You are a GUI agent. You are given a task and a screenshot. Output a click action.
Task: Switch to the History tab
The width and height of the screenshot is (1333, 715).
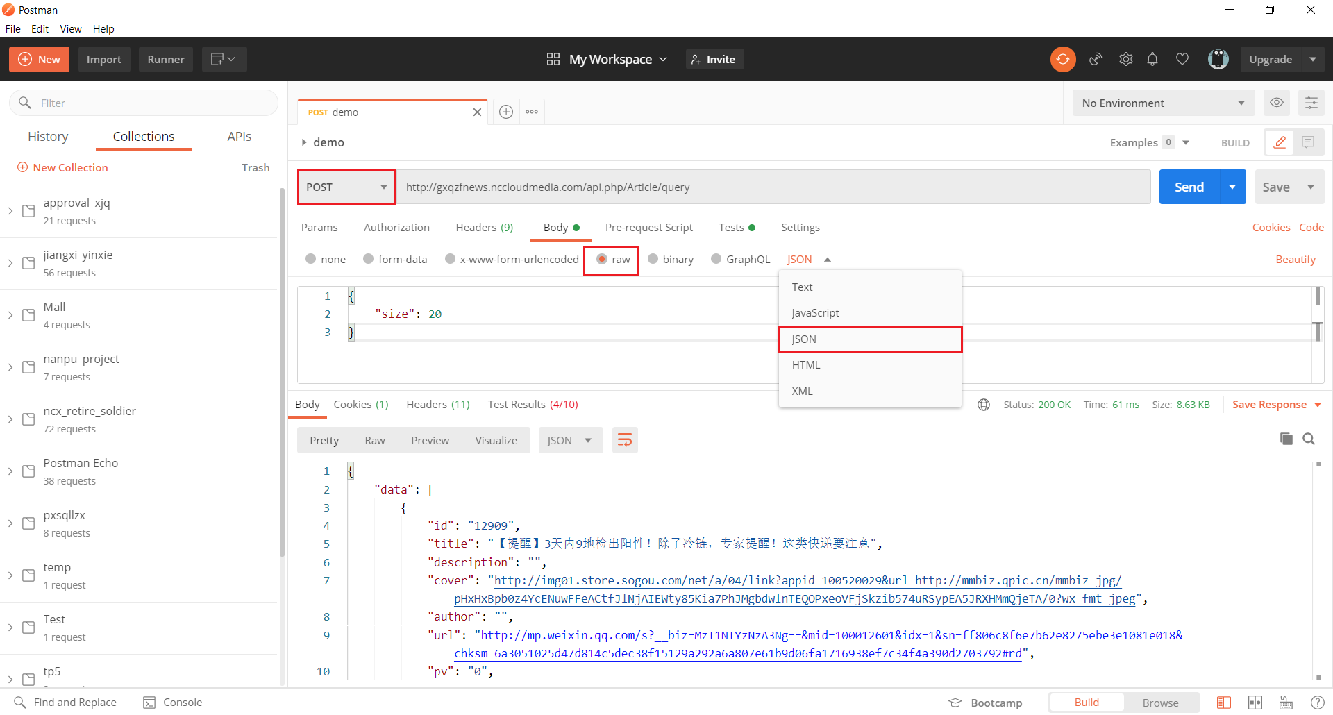point(48,137)
